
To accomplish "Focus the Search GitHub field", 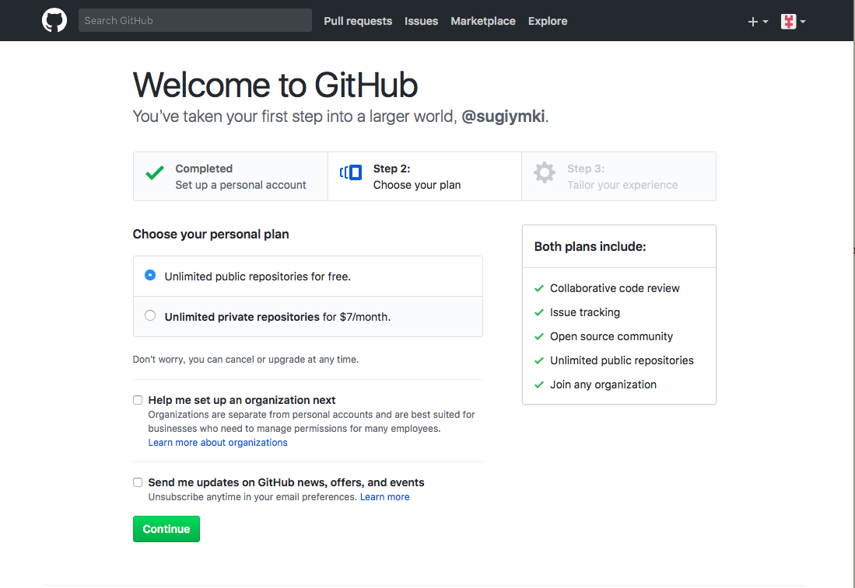I will (x=194, y=20).
